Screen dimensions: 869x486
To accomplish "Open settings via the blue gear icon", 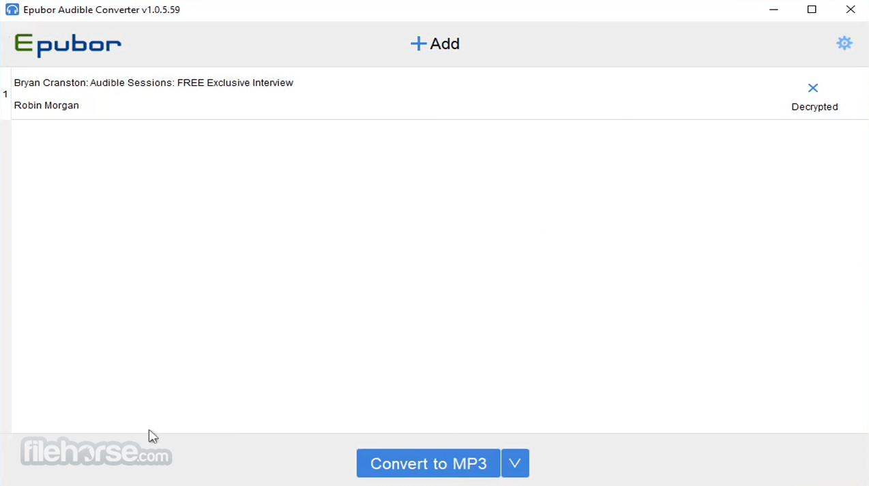I will 844,43.
